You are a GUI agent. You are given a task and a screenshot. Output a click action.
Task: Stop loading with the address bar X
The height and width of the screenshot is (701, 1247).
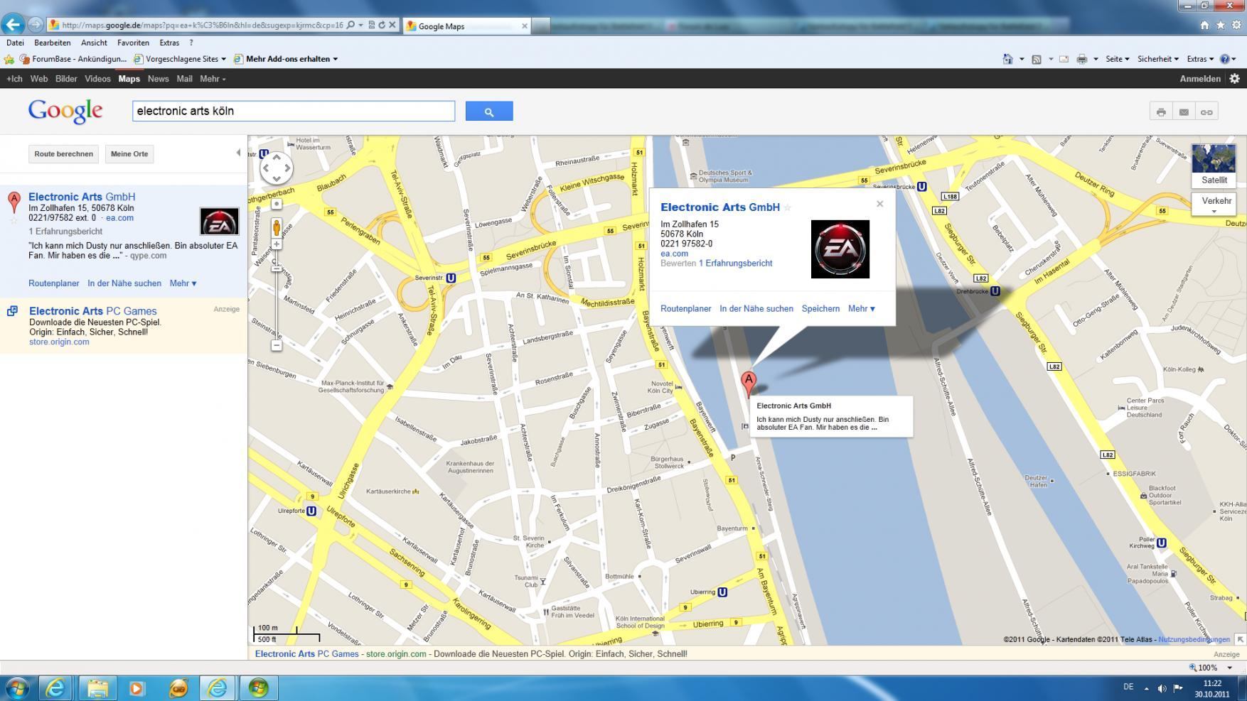pyautogui.click(x=392, y=25)
